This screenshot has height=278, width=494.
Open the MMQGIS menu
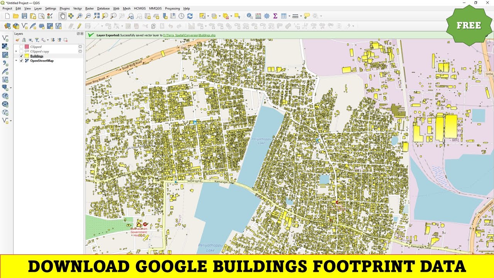click(156, 8)
